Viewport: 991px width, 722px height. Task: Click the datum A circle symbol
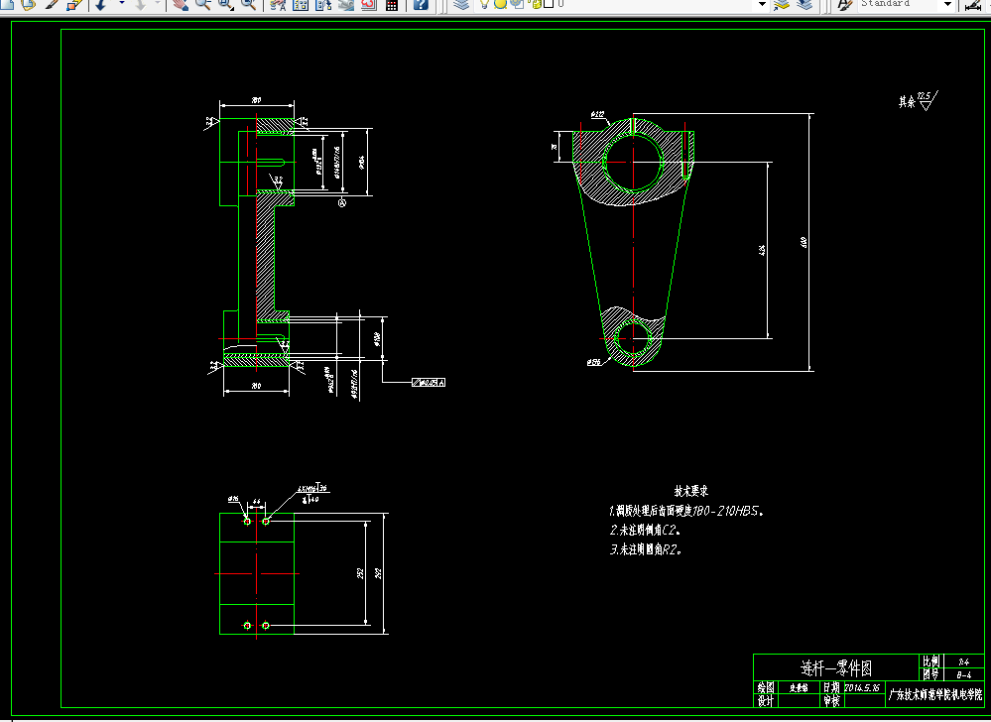342,202
